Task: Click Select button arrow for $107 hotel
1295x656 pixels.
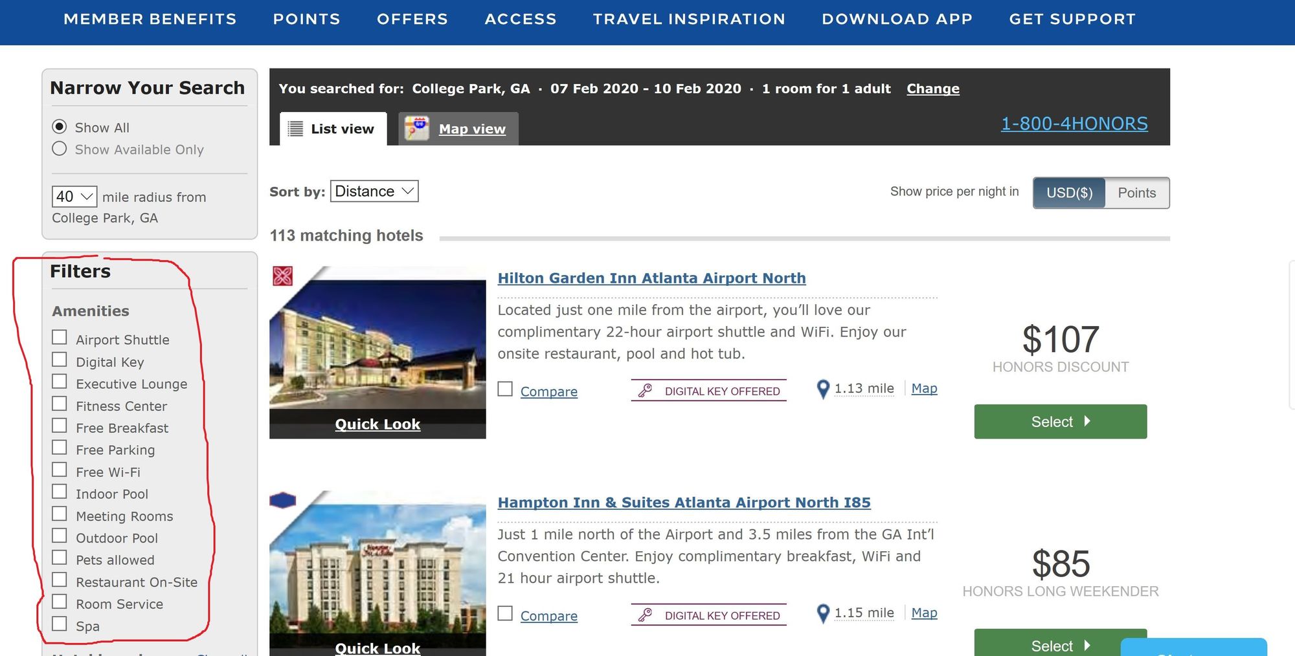Action: click(1087, 421)
